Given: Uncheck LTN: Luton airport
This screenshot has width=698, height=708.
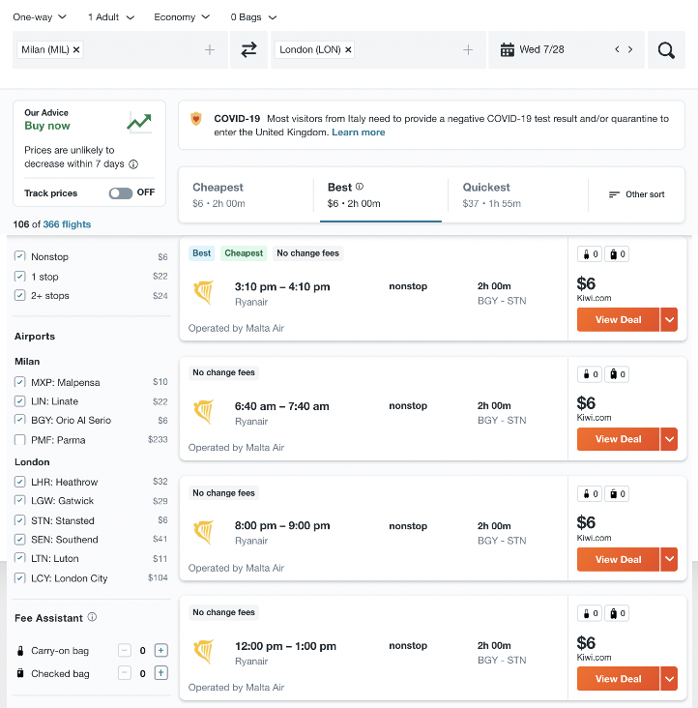Looking at the screenshot, I should point(20,558).
